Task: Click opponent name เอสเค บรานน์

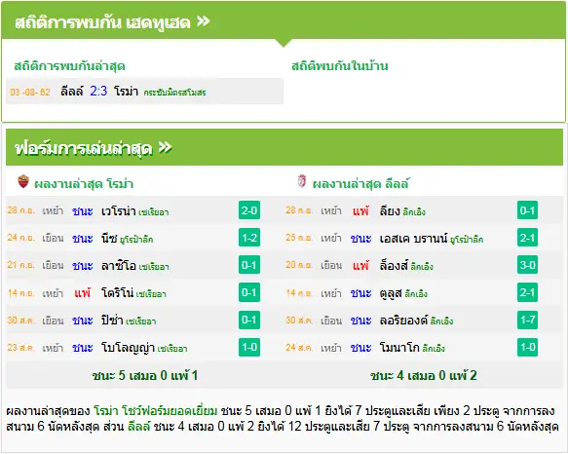Action: tap(414, 239)
